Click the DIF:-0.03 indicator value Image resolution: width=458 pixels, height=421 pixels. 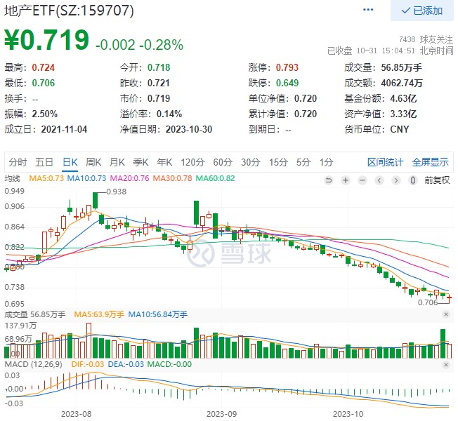click(x=87, y=364)
